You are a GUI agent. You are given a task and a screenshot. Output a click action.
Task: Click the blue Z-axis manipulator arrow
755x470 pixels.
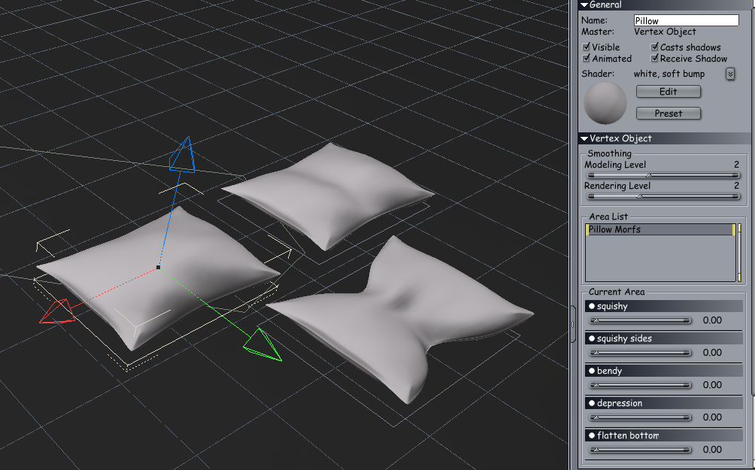point(183,155)
